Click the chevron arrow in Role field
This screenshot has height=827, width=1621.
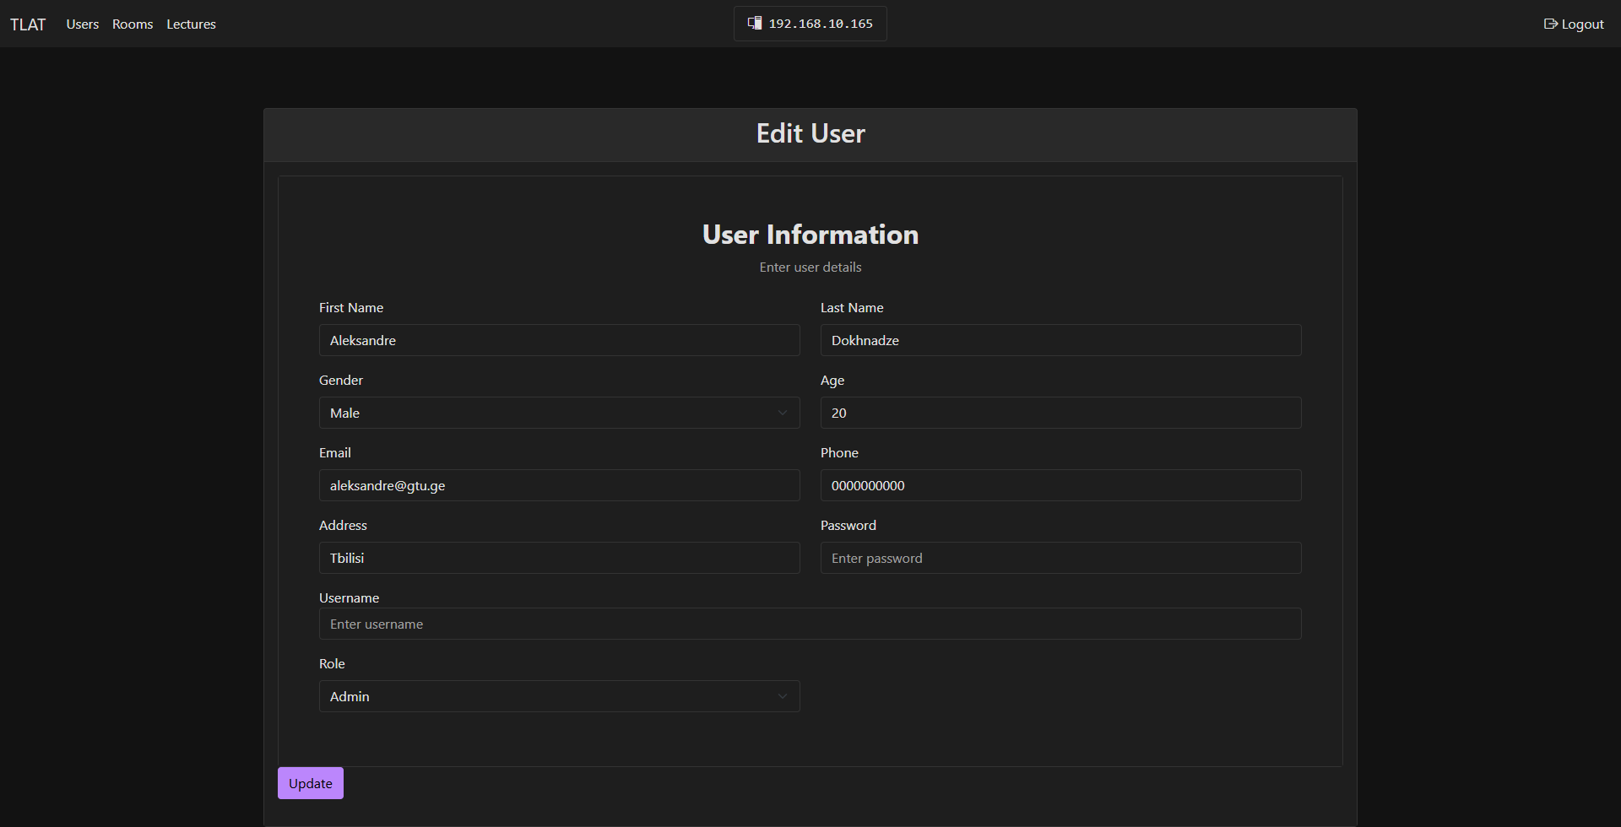(782, 696)
